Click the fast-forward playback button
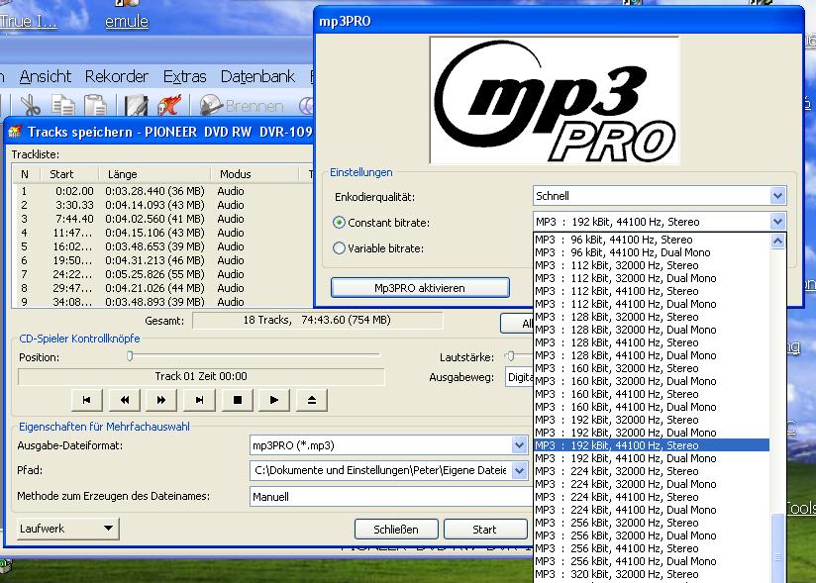Screen dimensions: 816x583 tap(161, 400)
